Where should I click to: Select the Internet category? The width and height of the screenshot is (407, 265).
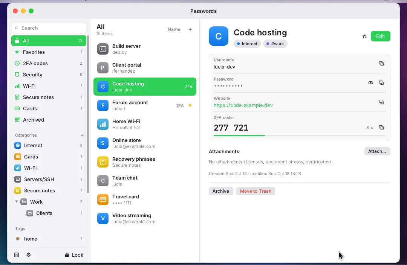[x=49, y=145]
